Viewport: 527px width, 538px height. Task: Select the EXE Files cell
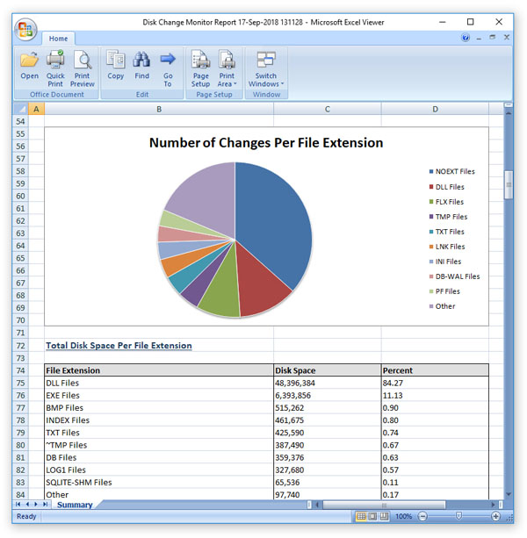coord(159,395)
